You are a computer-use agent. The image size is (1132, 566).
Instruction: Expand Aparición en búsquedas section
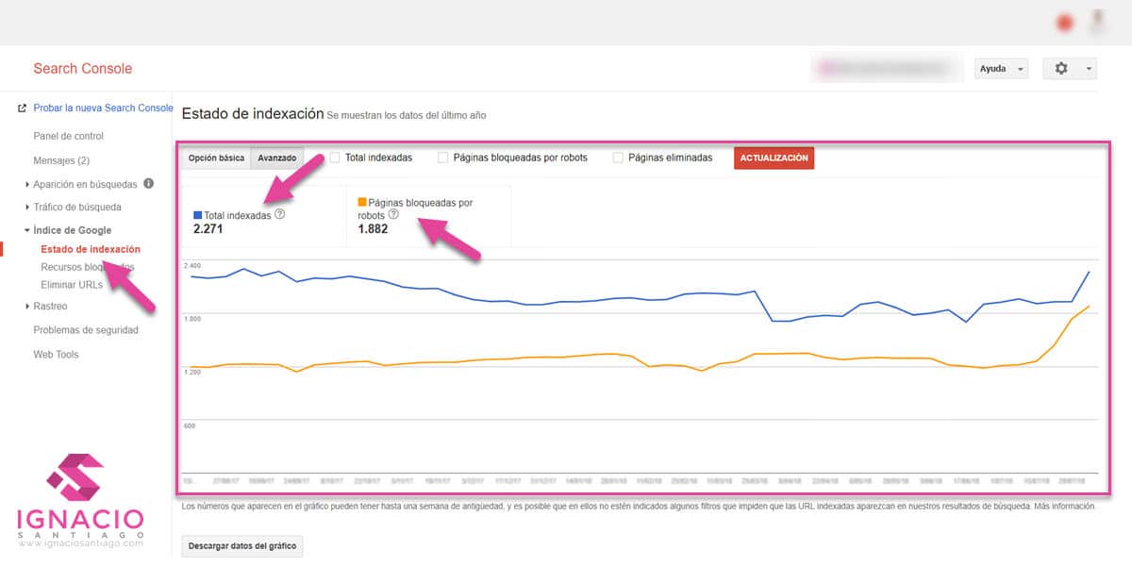coord(26,184)
